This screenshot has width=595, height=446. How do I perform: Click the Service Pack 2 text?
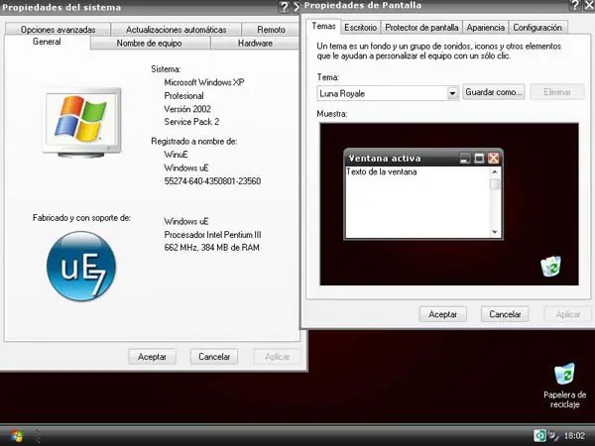click(x=191, y=122)
